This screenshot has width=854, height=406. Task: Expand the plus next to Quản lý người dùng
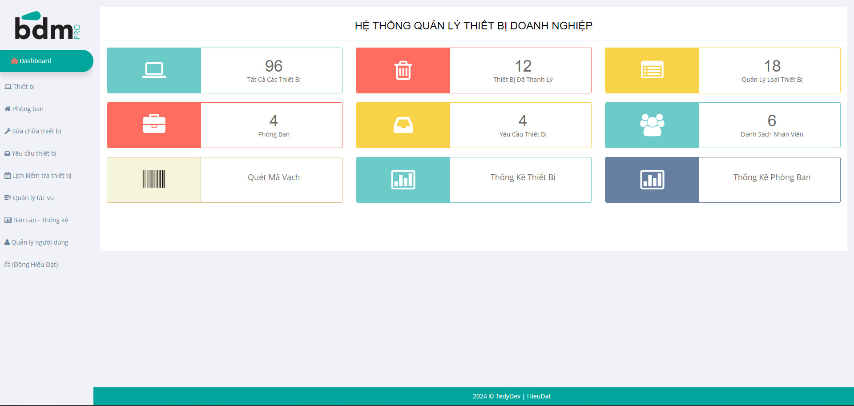click(x=85, y=242)
